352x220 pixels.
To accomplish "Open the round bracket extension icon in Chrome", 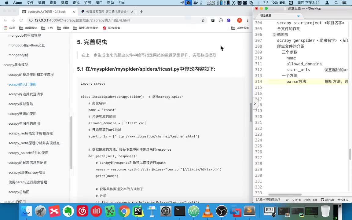I will 221,20.
